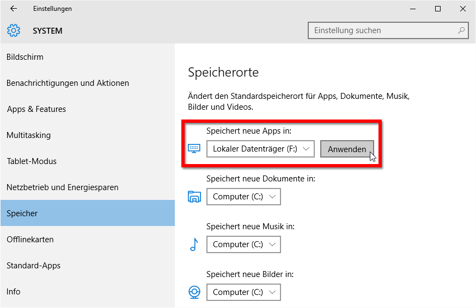The image size is (476, 308).
Task: Open the new apps location dropdown
Action: [x=260, y=149]
